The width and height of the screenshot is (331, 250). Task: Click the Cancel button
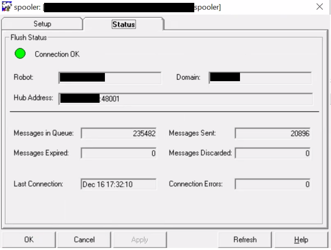(x=84, y=239)
